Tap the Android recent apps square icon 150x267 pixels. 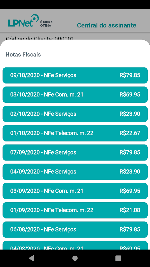coord(118,258)
